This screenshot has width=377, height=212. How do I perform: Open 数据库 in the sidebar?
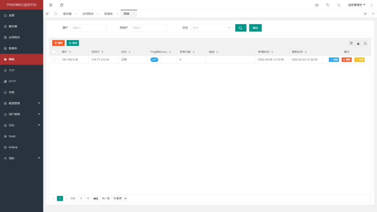point(22,48)
